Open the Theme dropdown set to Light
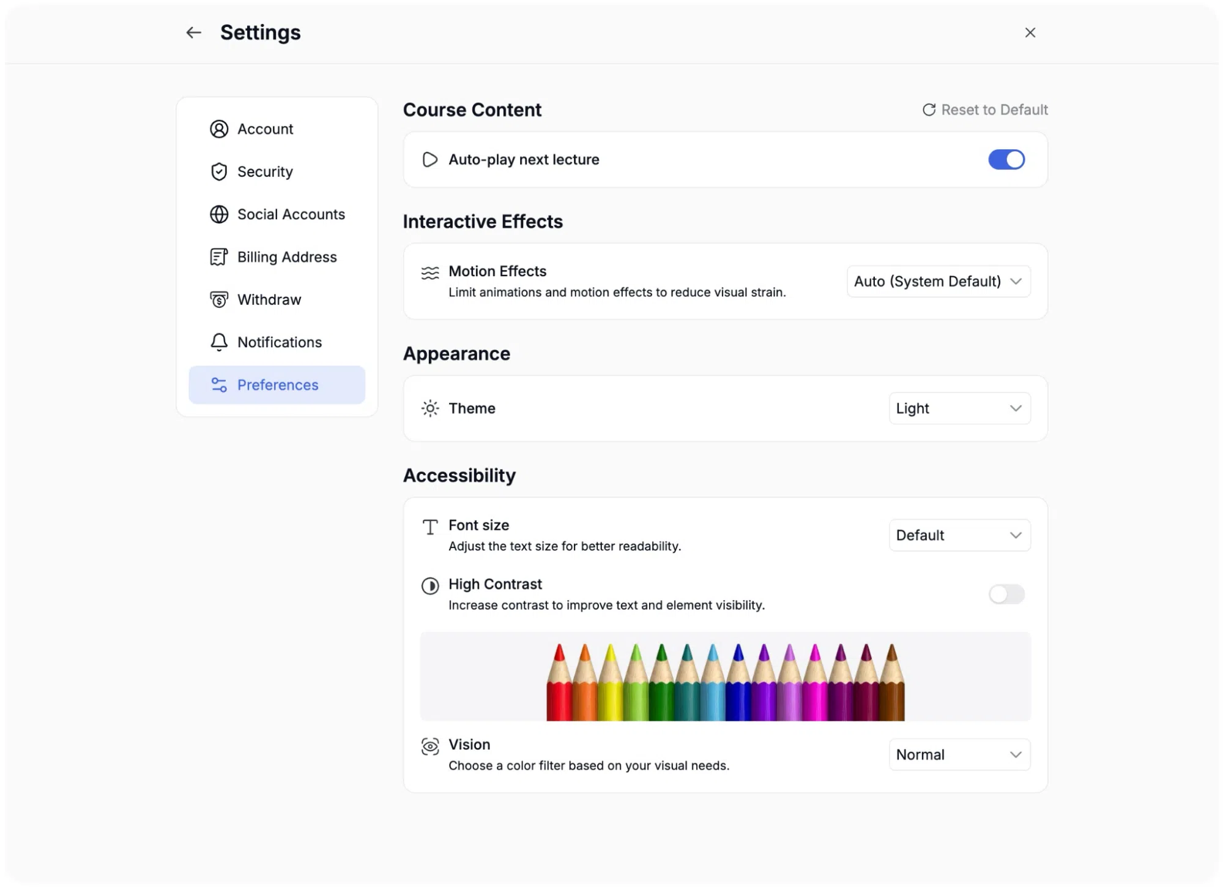 (x=959, y=408)
